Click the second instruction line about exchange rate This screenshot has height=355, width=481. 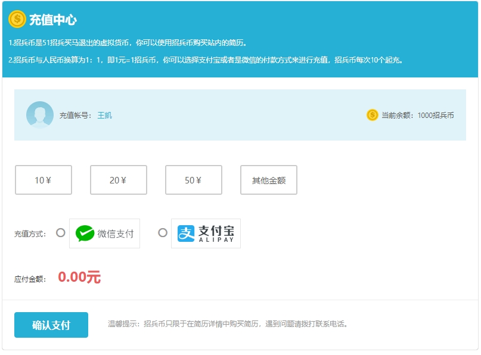click(206, 60)
